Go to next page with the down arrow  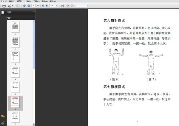tap(29, 6)
